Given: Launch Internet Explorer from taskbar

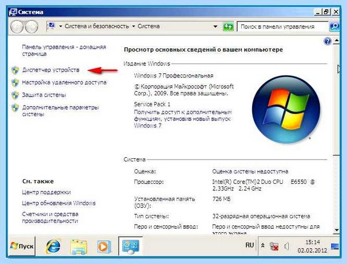Looking at the screenshot, I should [53, 246].
